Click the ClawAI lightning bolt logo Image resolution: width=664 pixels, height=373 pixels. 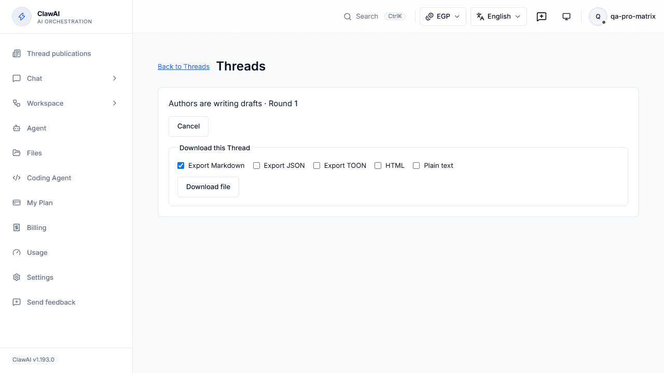click(x=22, y=17)
